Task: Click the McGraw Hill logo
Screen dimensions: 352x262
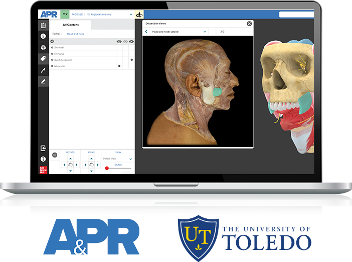Action: click(x=43, y=170)
